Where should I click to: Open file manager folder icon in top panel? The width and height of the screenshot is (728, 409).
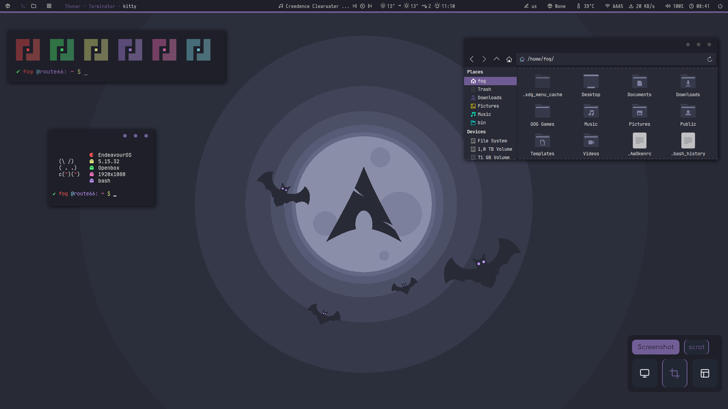coord(34,6)
